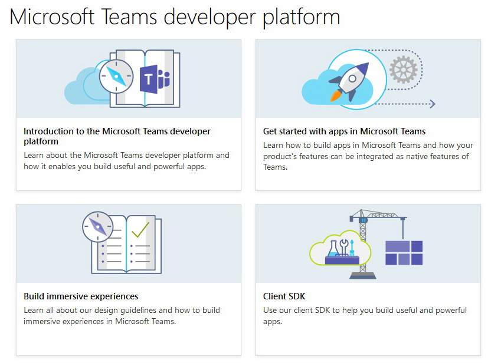The image size is (488, 363).
Task: Click the purple Teams logo icon
Action: coord(155,80)
